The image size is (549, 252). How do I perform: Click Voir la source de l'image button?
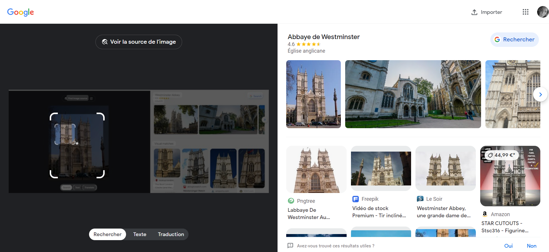point(139,42)
